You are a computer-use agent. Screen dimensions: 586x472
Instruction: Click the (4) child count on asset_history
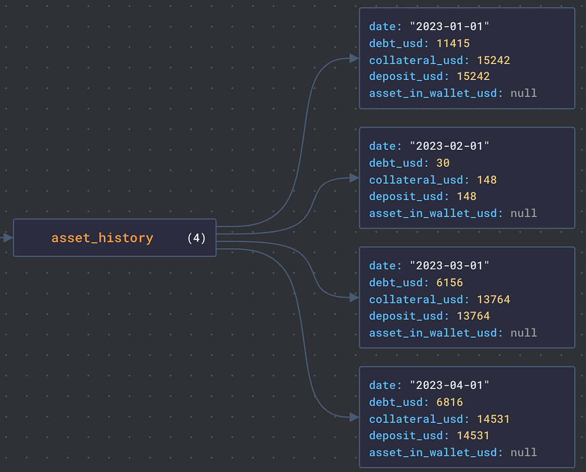click(x=197, y=238)
